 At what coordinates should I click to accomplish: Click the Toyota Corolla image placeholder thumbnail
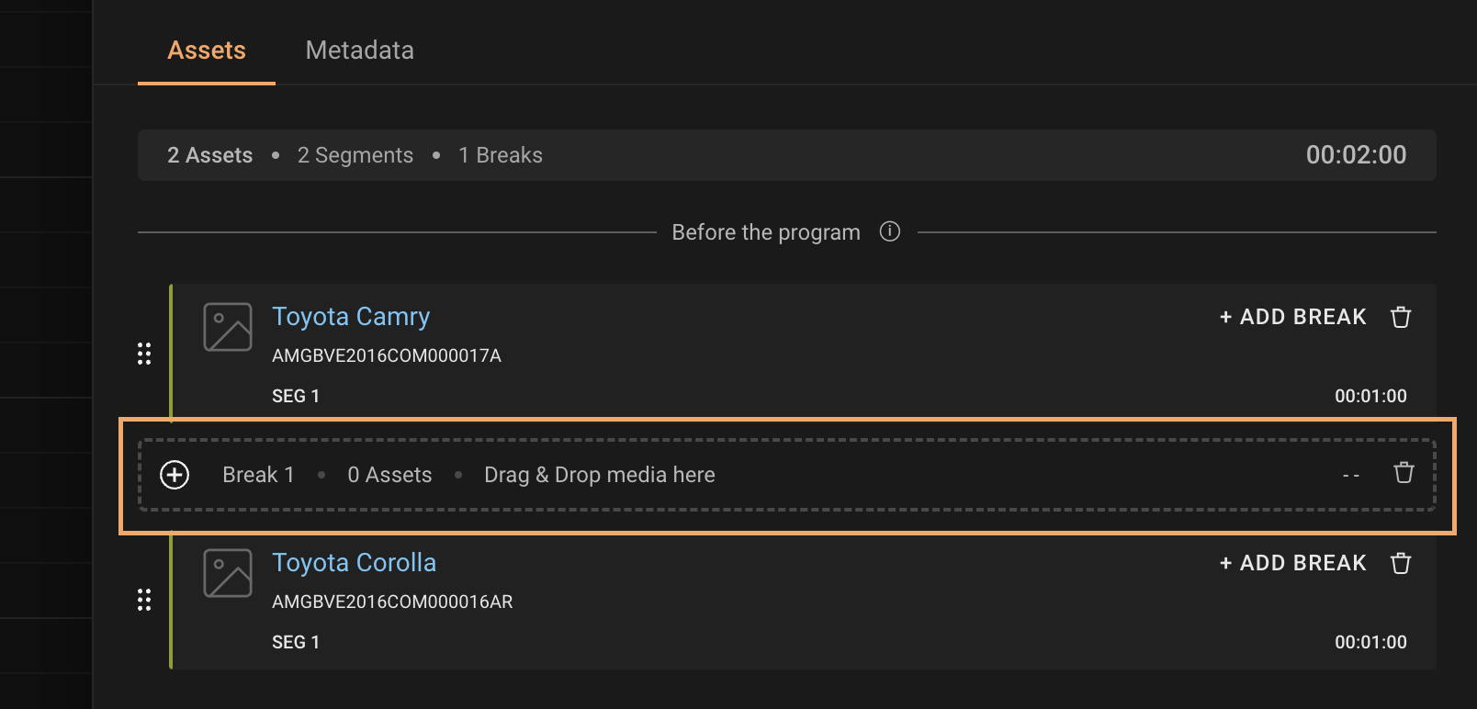point(228,573)
